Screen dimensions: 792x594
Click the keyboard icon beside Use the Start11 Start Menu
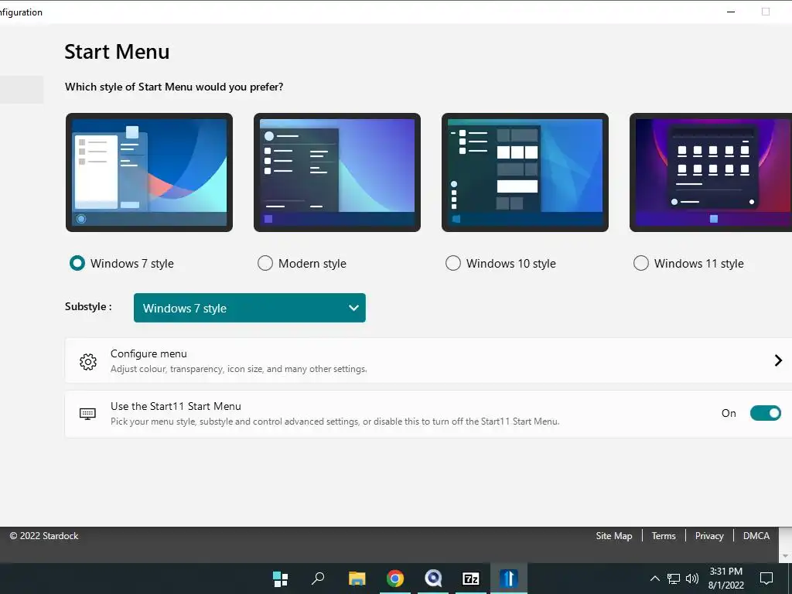[88, 414]
